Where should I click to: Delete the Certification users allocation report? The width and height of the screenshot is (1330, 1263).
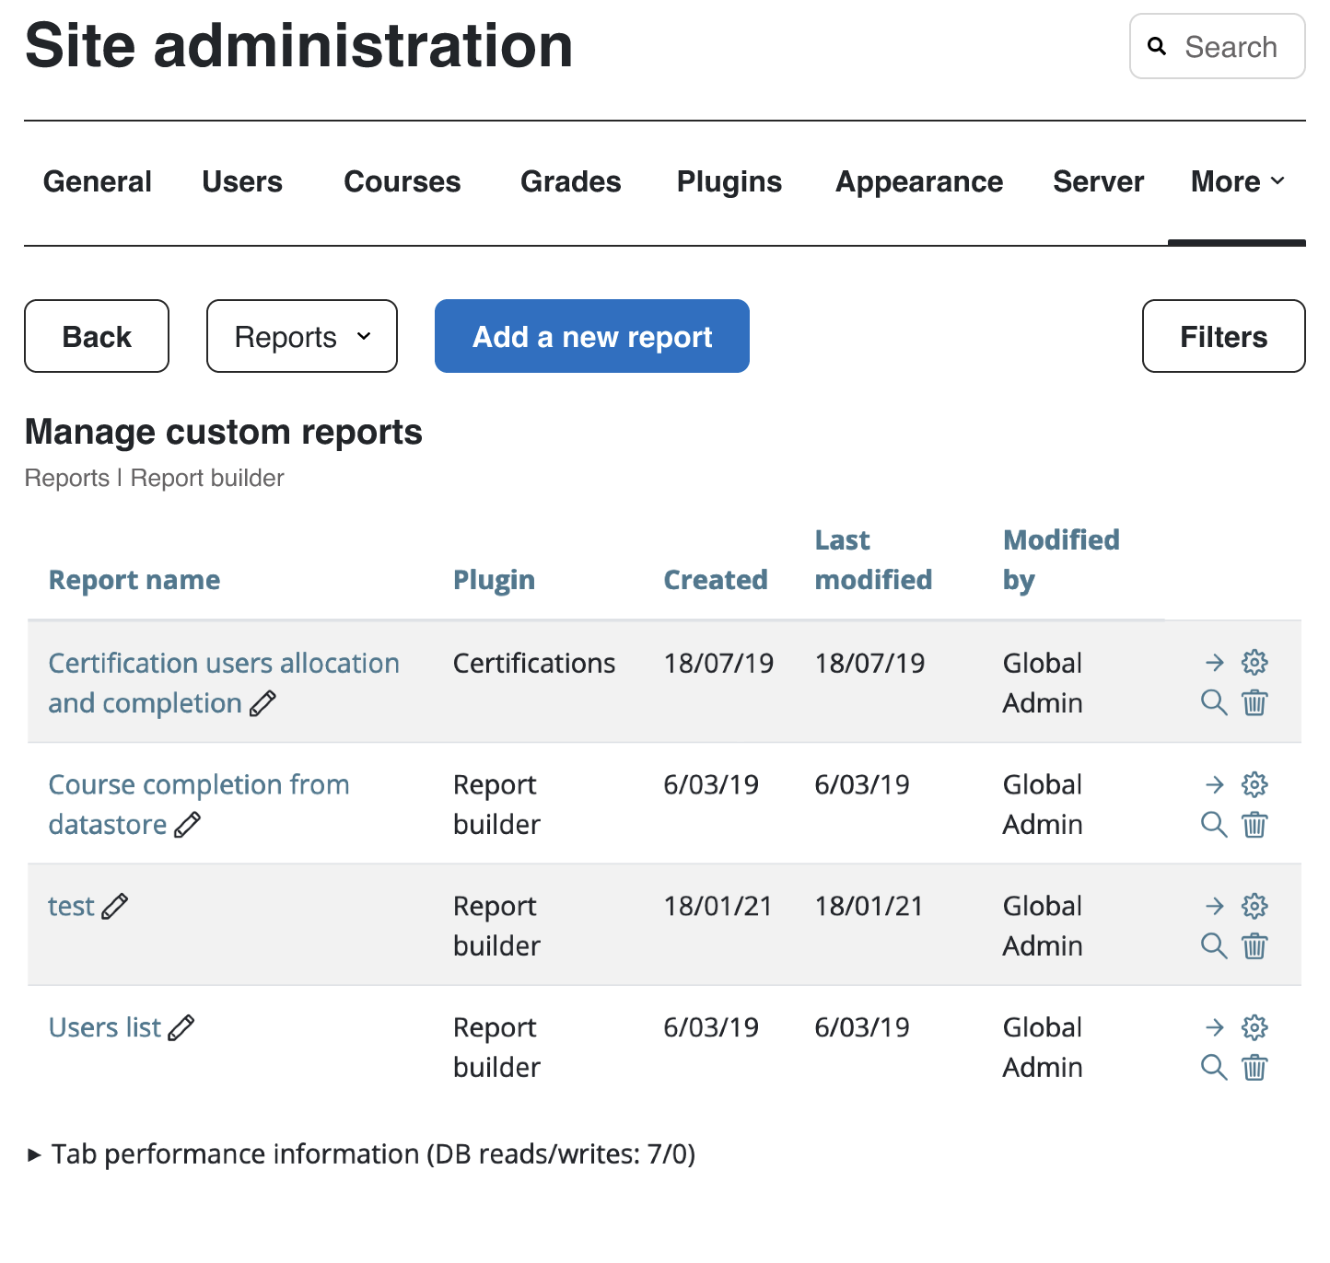(1254, 703)
